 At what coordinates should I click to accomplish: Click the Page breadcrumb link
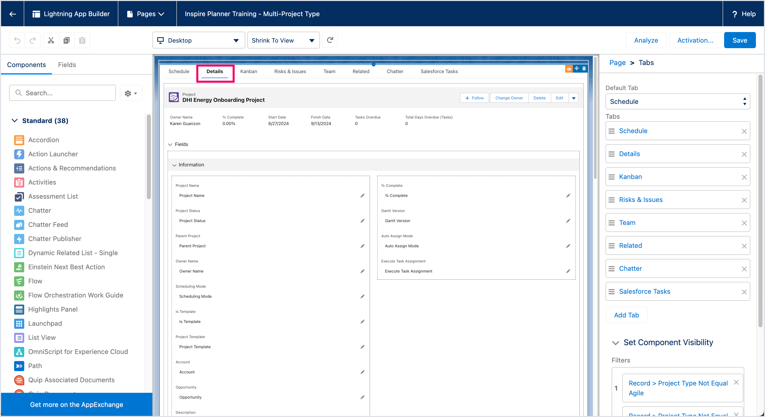point(617,63)
